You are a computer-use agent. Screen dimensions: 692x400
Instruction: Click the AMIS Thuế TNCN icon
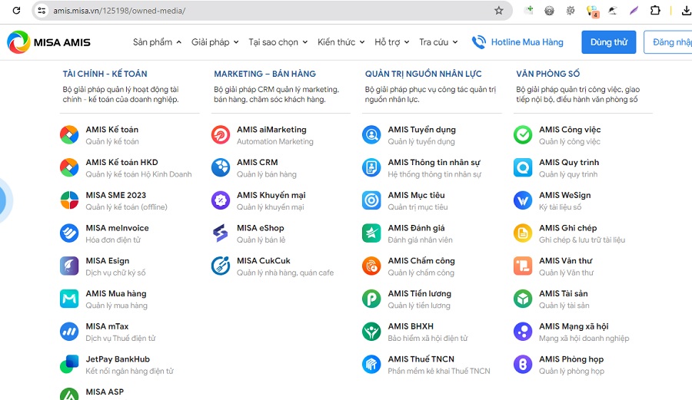(371, 365)
